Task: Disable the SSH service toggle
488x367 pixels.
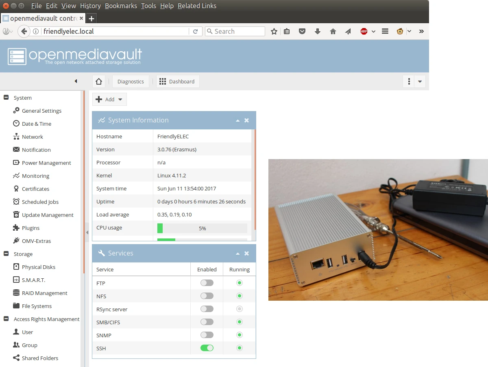Action: (x=207, y=348)
